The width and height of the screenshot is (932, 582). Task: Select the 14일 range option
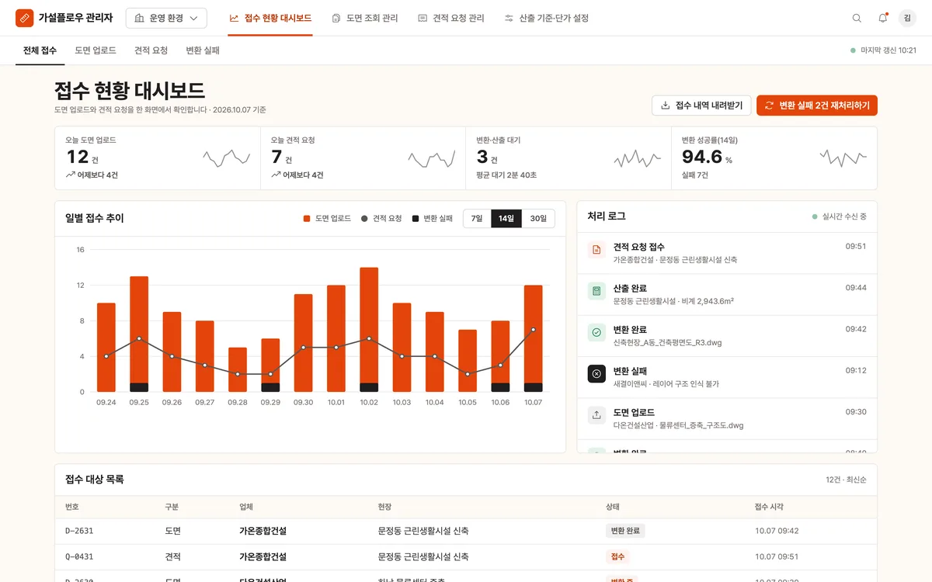pos(506,219)
